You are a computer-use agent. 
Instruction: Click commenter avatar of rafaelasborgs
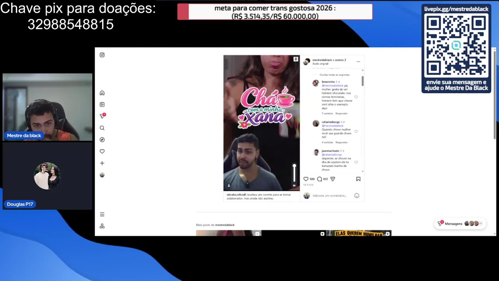click(x=316, y=123)
